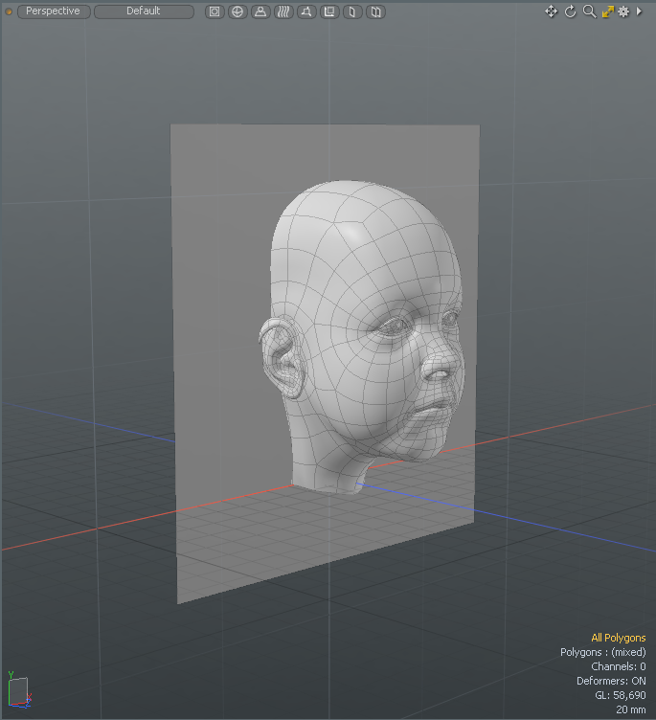
Task: Click the globe-shaped viewport toolbar icon
Action: click(238, 11)
